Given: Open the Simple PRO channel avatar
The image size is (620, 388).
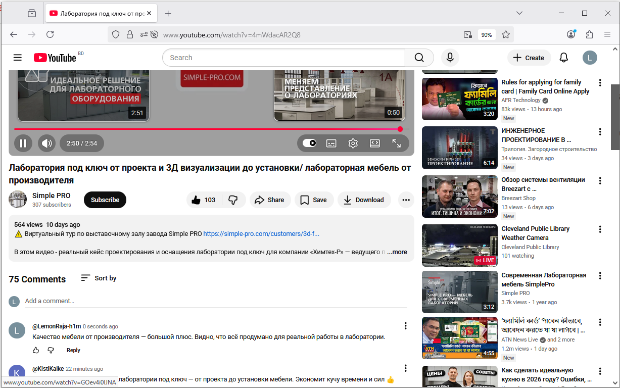Looking at the screenshot, I should (x=18, y=200).
